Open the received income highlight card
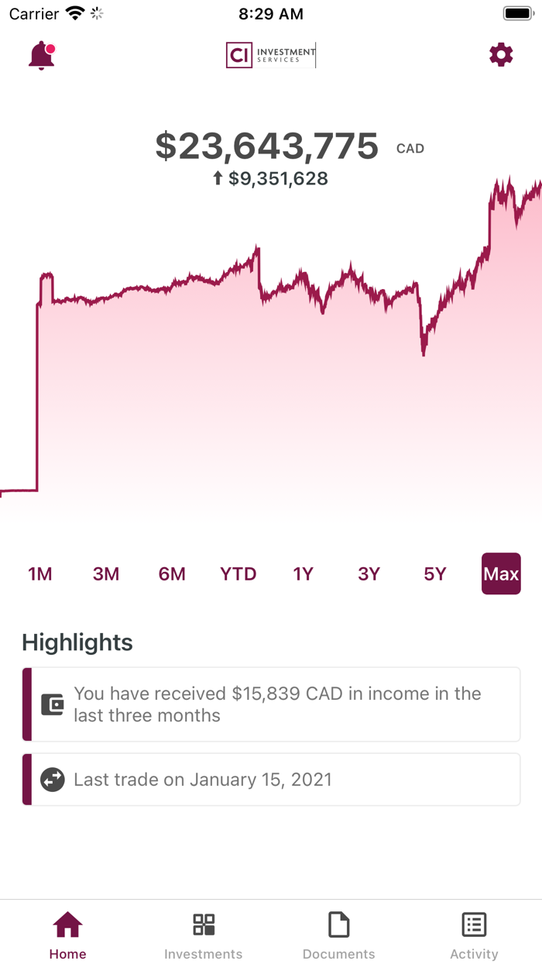 pos(271,704)
